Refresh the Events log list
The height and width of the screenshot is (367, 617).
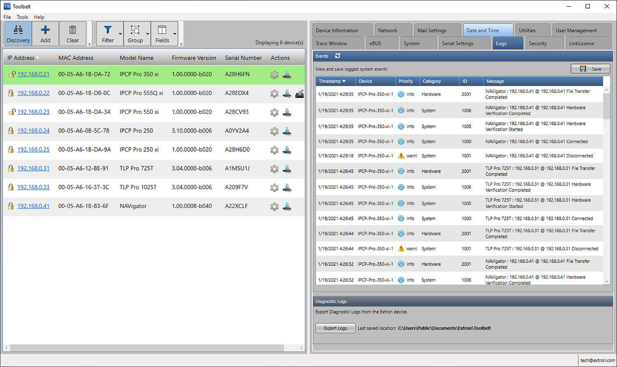tap(338, 56)
